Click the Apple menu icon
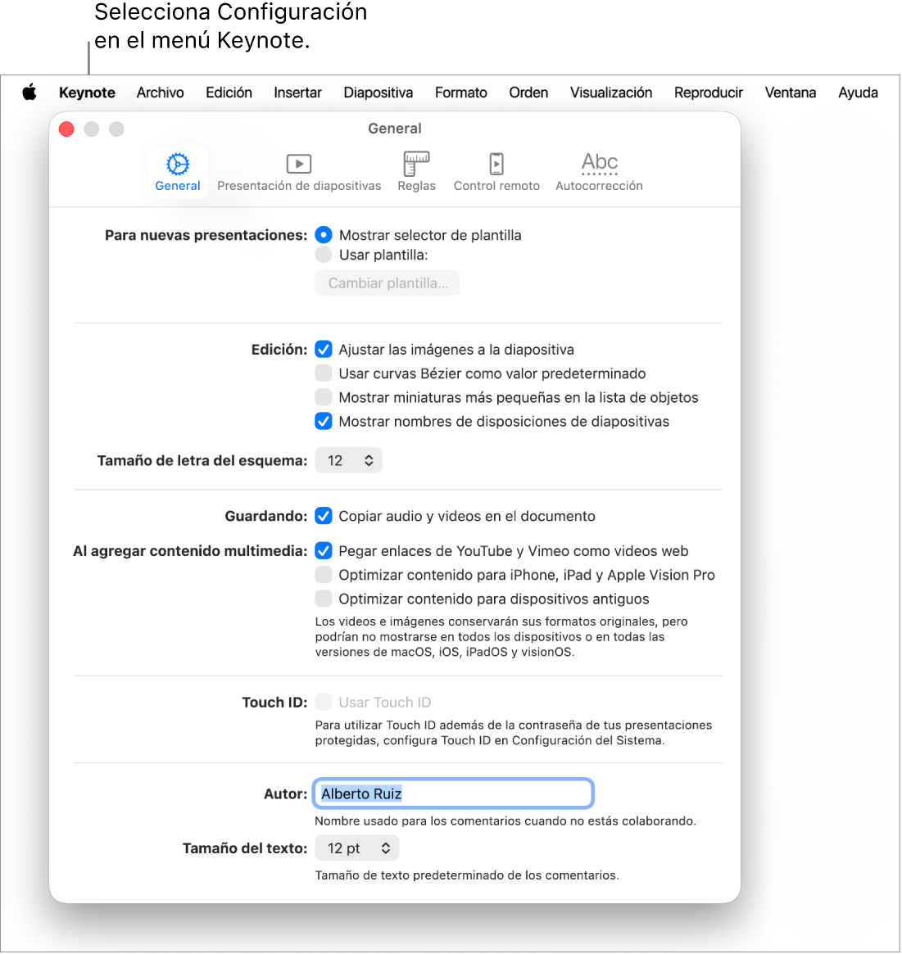Viewport: 902px width, 954px height. point(29,93)
